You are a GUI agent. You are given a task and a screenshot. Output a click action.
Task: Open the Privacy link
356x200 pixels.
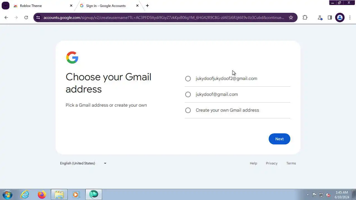[272, 163]
